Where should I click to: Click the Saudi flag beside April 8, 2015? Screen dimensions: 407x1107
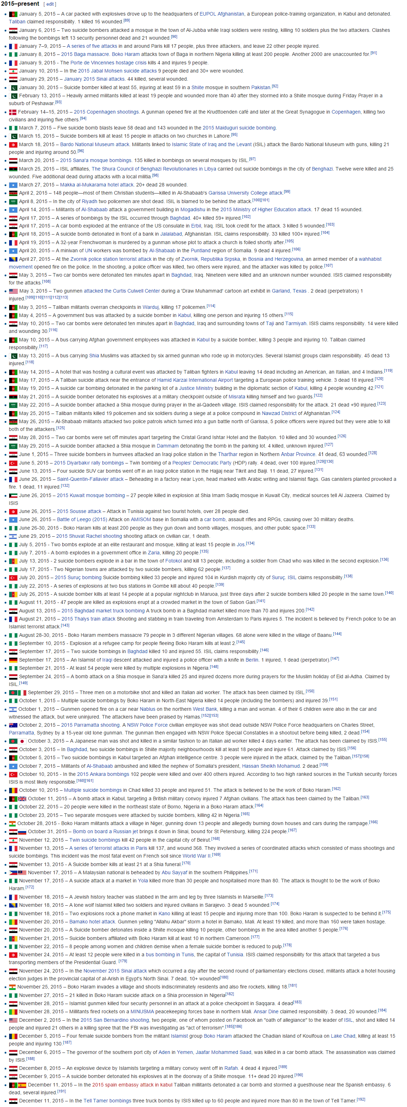tap(13, 202)
